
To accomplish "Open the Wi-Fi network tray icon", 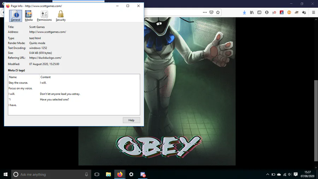I will tap(285, 174).
